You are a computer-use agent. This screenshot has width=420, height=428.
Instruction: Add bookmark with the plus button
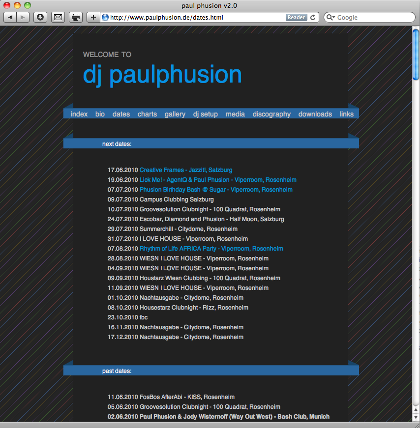click(93, 18)
